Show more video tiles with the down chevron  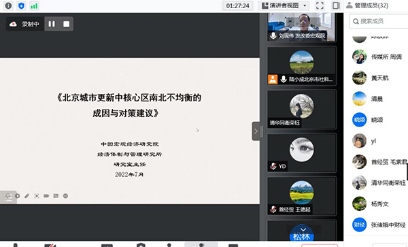pos(303,229)
